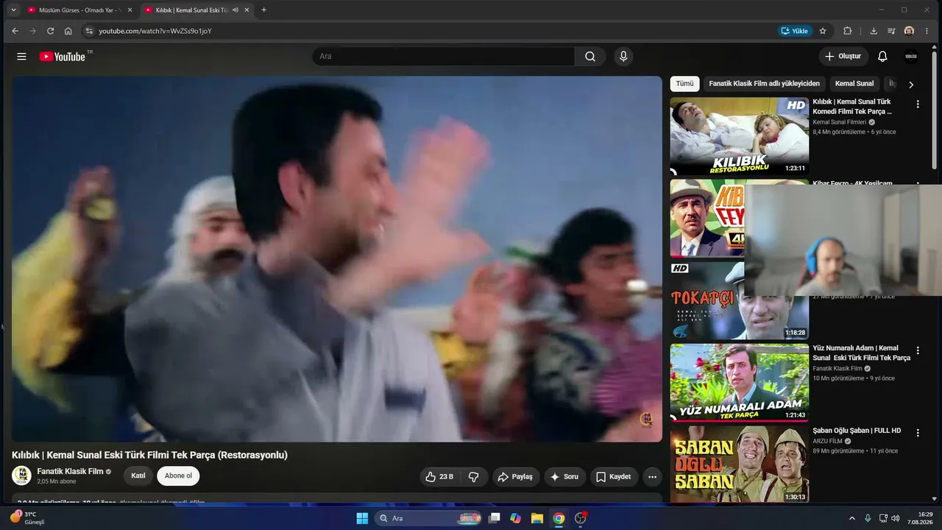Open the Şaban Oğlu Şaban thumbnail
The width and height of the screenshot is (942, 530).
point(739,464)
